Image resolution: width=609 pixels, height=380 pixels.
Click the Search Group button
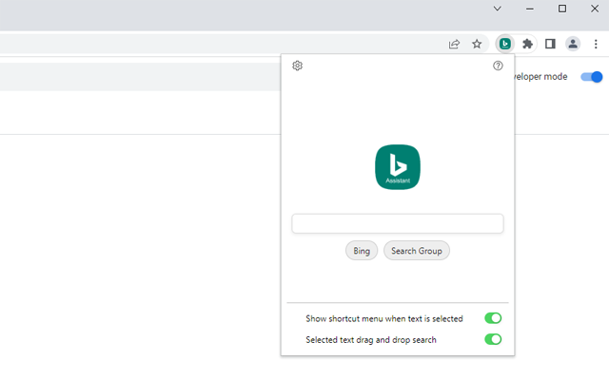(x=417, y=251)
